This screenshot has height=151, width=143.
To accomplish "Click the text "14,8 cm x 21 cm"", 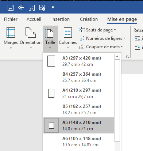I will click(x=78, y=129).
